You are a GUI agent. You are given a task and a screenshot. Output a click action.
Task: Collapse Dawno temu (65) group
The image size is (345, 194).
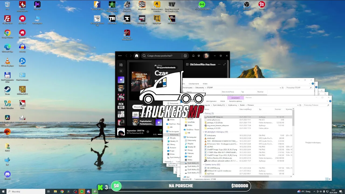coord(204,165)
